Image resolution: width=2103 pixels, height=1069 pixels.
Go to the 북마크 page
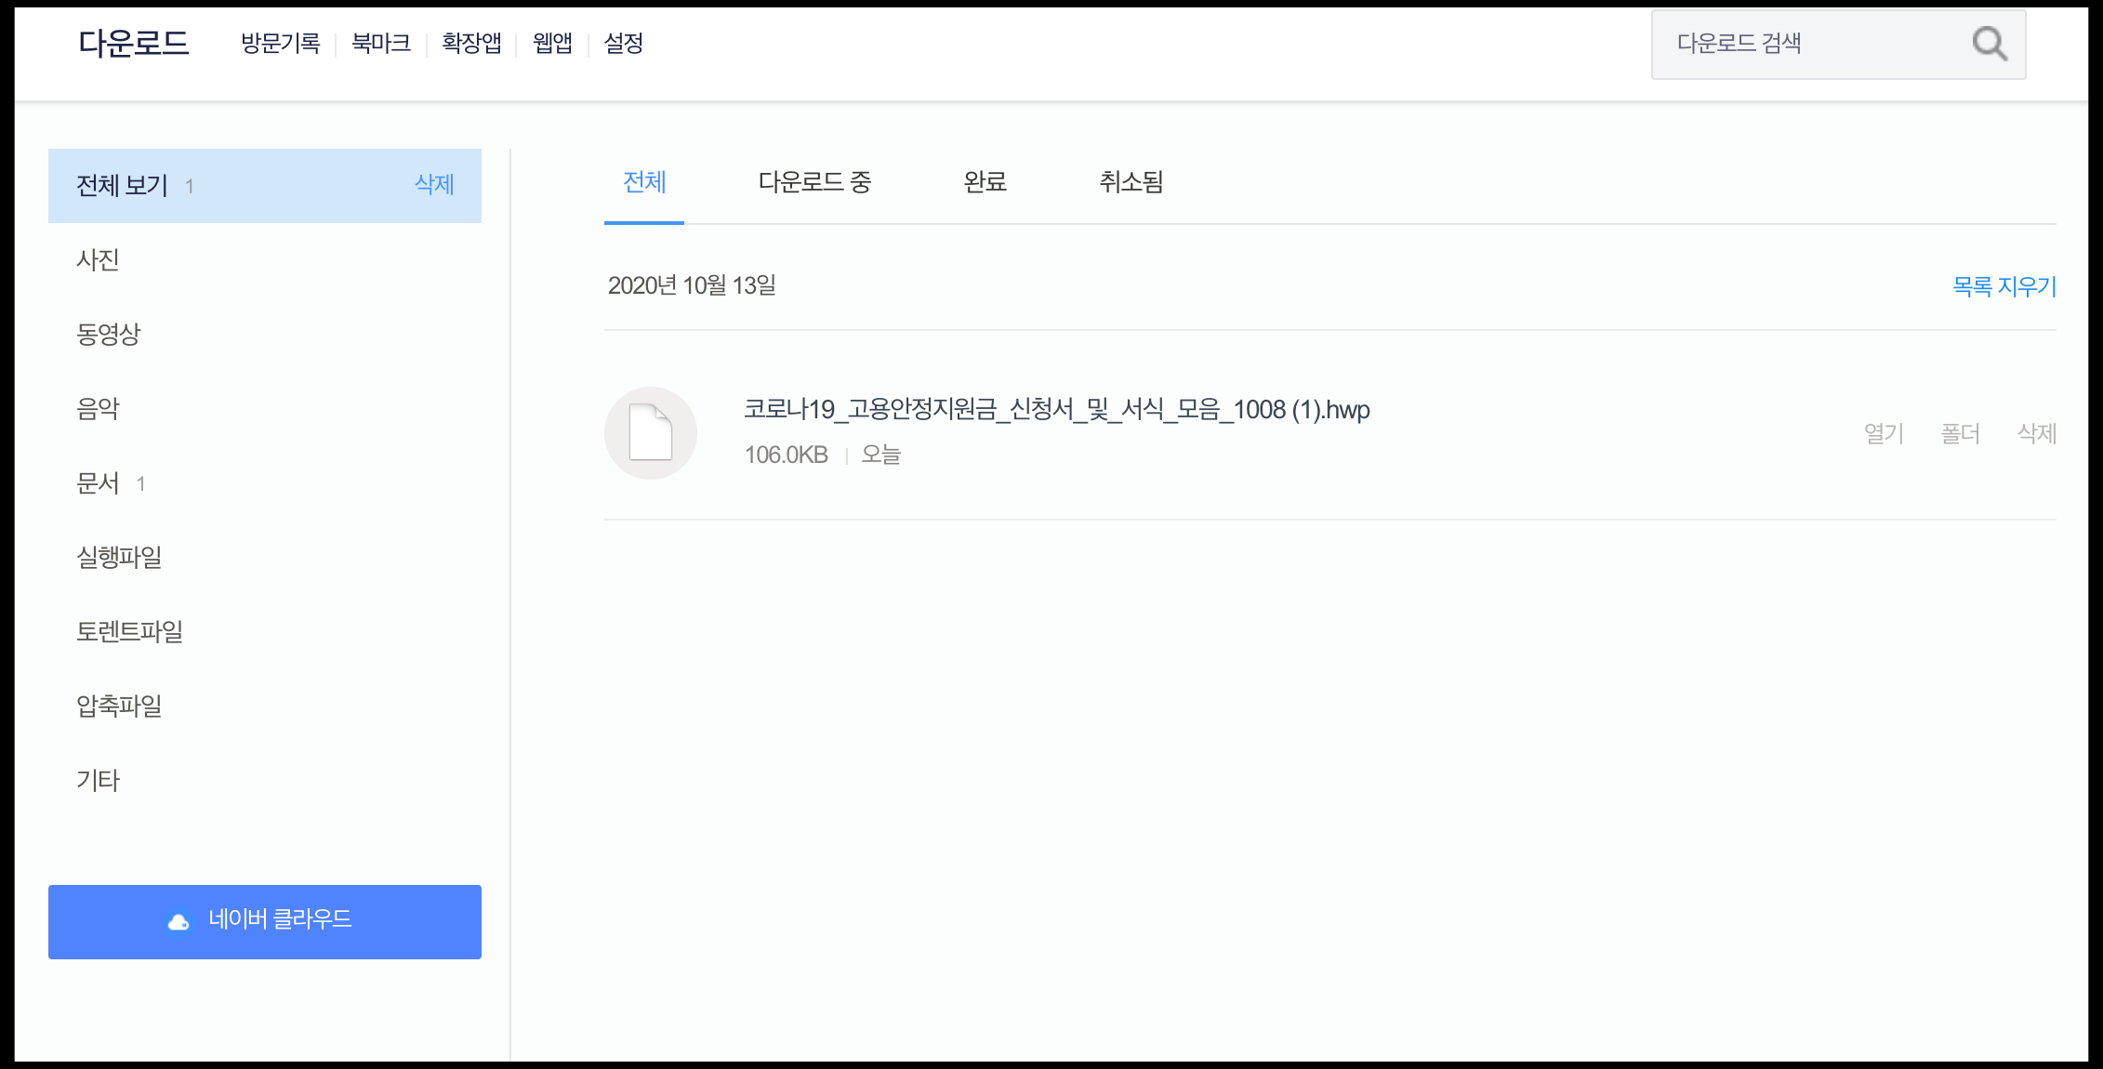381,44
